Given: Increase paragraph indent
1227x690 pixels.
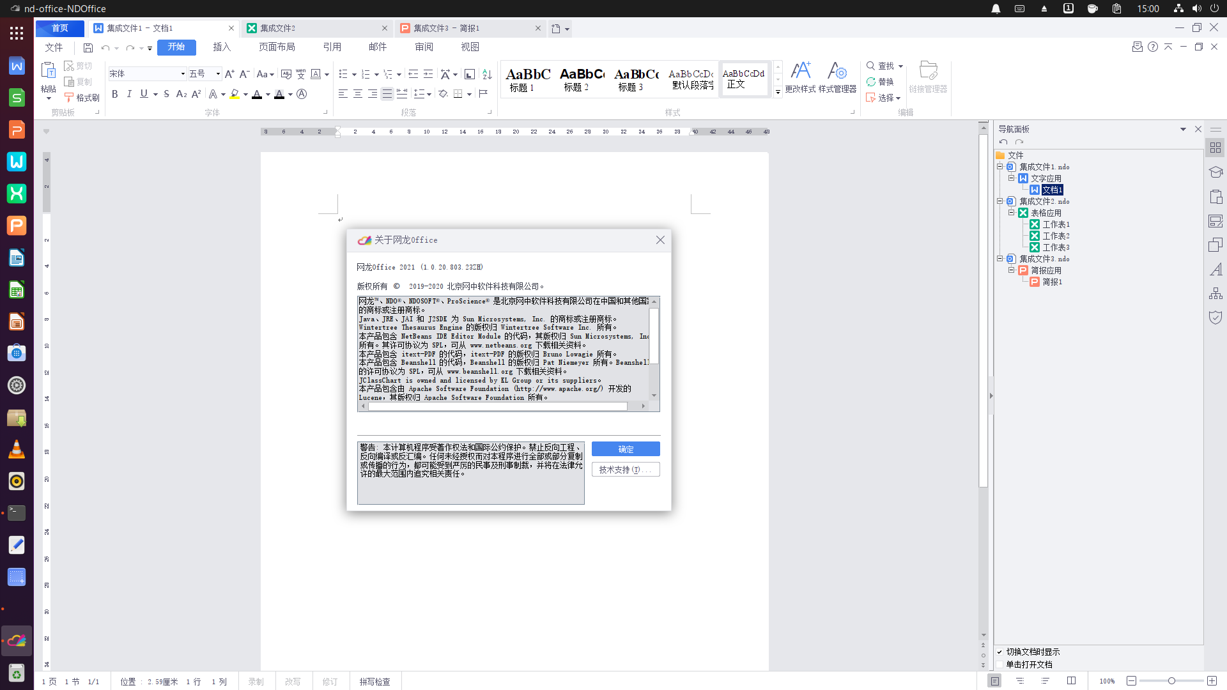Looking at the screenshot, I should pyautogui.click(x=428, y=74).
